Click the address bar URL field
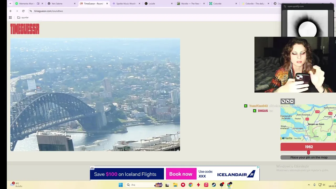The width and height of the screenshot is (336, 189). 155,11
